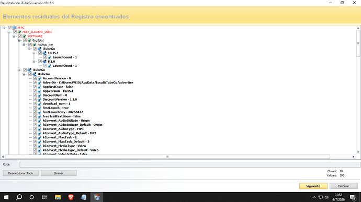Viewport: 361px width, 202px height.
Task: Click the DiscountVersion value icon
Action: pos(40,99)
